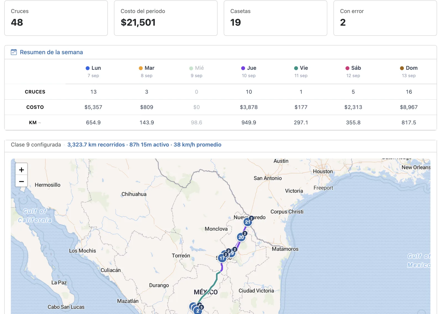Viewport: 444px width, 314px height.
Task: Click Wednesday's km value 98.6
Action: [196, 123]
